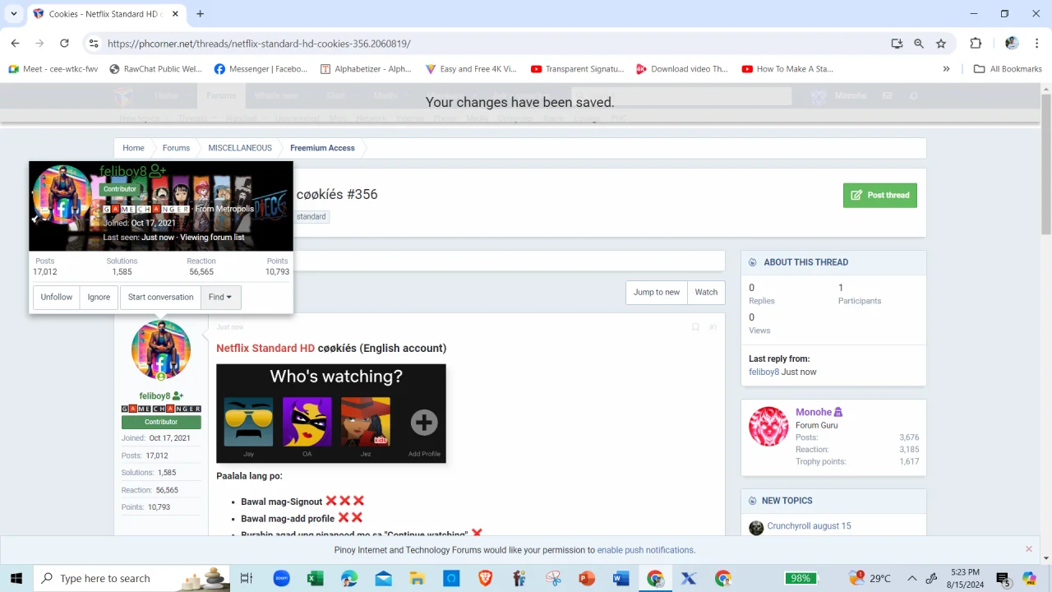Click the green Post thread button

879,196
